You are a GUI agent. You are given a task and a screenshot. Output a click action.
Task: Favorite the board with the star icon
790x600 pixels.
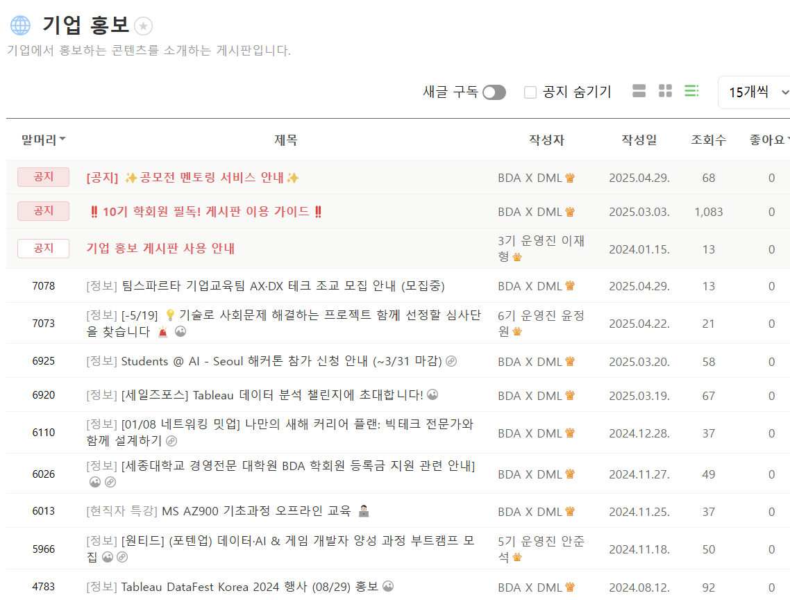(x=144, y=26)
